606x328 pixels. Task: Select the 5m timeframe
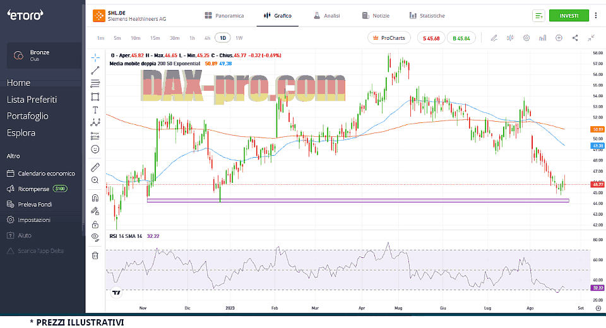tap(117, 38)
